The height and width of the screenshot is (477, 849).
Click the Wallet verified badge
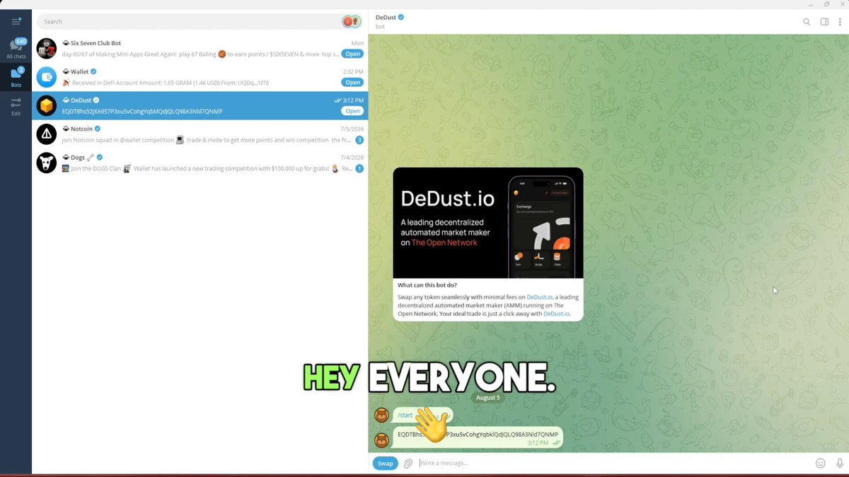click(93, 72)
